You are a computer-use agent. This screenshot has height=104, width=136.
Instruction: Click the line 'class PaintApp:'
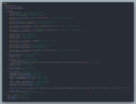click(9, 11)
